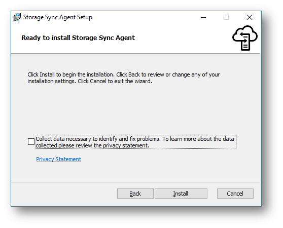Cancel the Storage Sync Agent setup

[x=235, y=194]
